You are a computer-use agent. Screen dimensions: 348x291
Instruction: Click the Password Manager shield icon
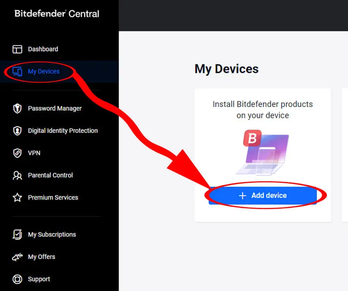tap(17, 109)
